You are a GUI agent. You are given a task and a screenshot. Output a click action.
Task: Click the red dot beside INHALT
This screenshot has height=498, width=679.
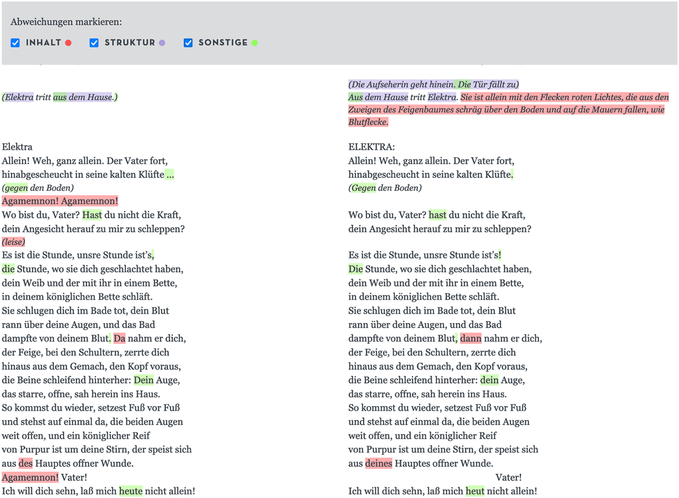point(68,43)
